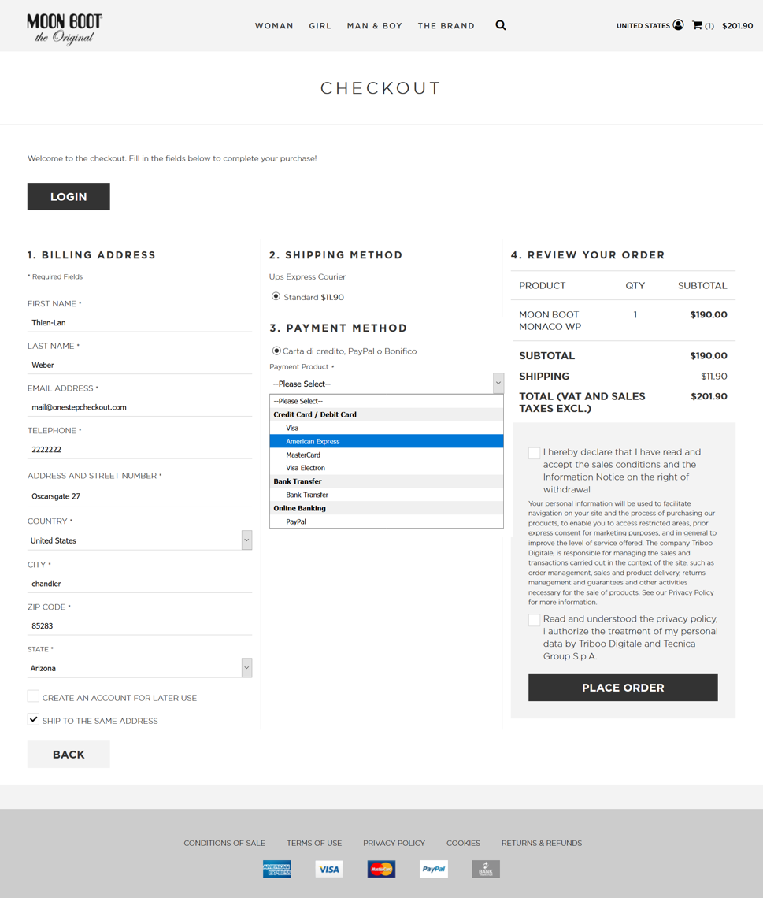This screenshot has width=763, height=898.
Task: Click the Moon Boot logo
Action: [64, 28]
